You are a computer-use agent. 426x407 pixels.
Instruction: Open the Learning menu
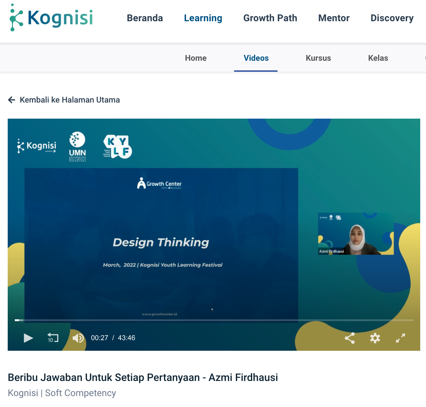tap(203, 18)
